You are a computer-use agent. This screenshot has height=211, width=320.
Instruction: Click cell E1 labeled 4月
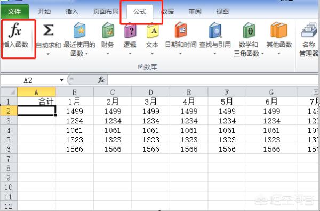tap(189, 102)
